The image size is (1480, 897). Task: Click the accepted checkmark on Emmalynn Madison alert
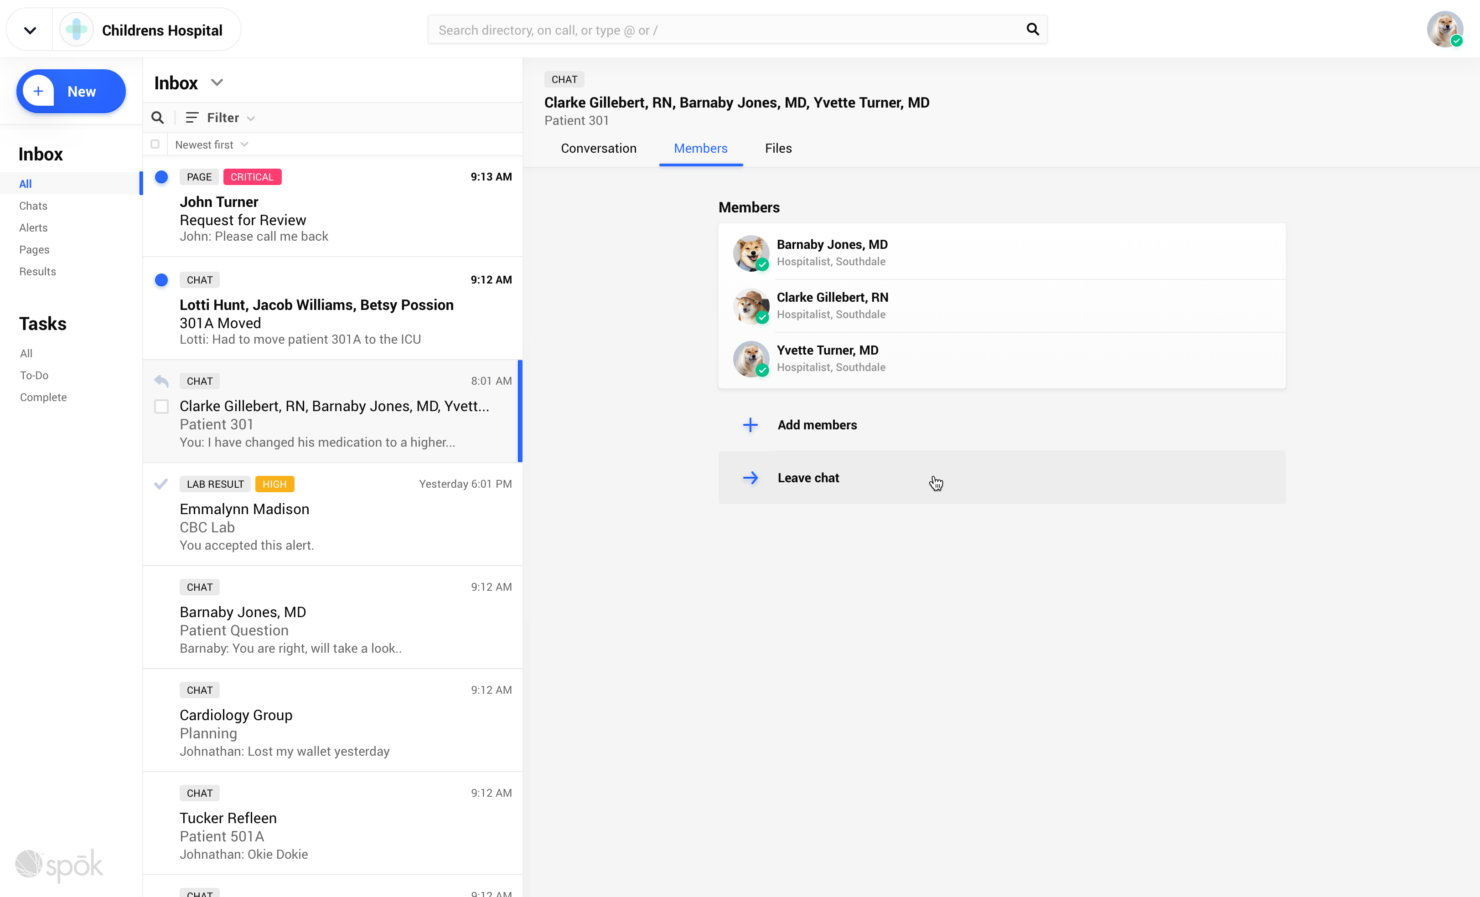pyautogui.click(x=160, y=484)
